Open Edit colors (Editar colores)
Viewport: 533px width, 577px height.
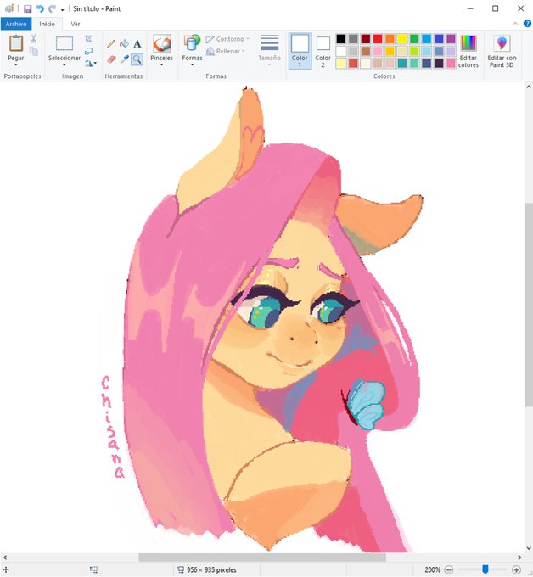click(468, 51)
